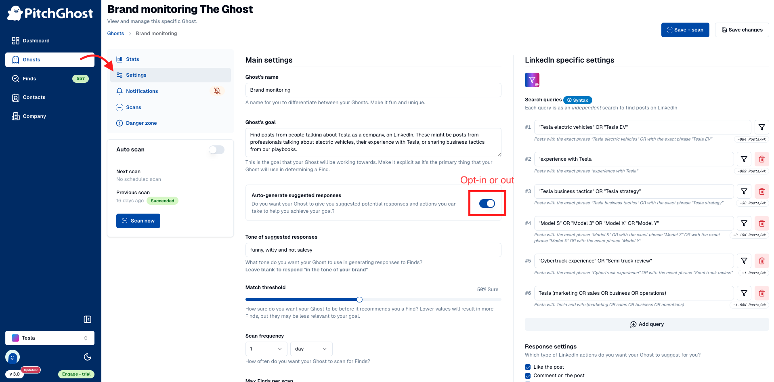Enable the Auto scan toggle
Viewport: 774px width, 382px height.
(x=216, y=150)
